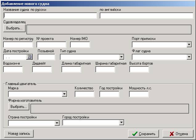This screenshot has height=140, width=196.
Task: Focus the ship name по русски field
Action: pos(50,15)
